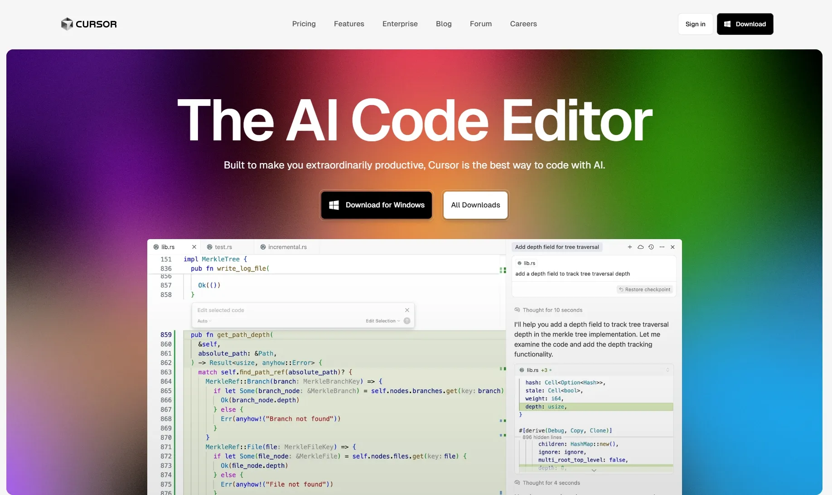Switch to the test.rs tab
The image size is (832, 495).
(x=223, y=247)
